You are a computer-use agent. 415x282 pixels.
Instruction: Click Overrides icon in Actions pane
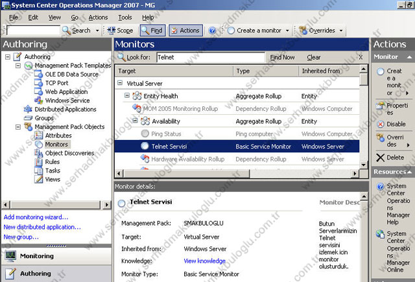click(x=381, y=137)
